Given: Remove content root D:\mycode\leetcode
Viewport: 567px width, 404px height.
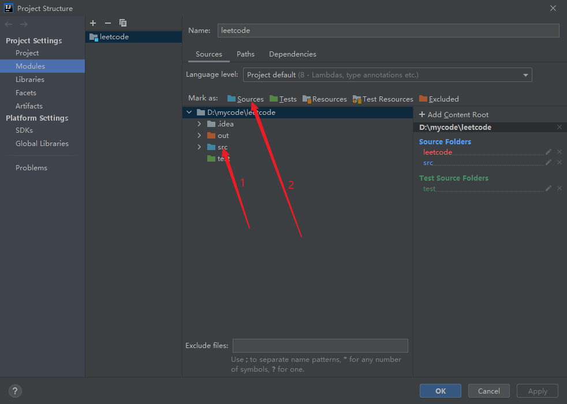Looking at the screenshot, I should pos(559,127).
